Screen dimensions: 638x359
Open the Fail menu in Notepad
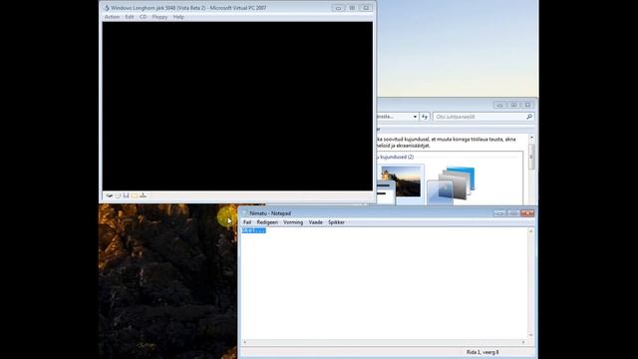pos(247,222)
